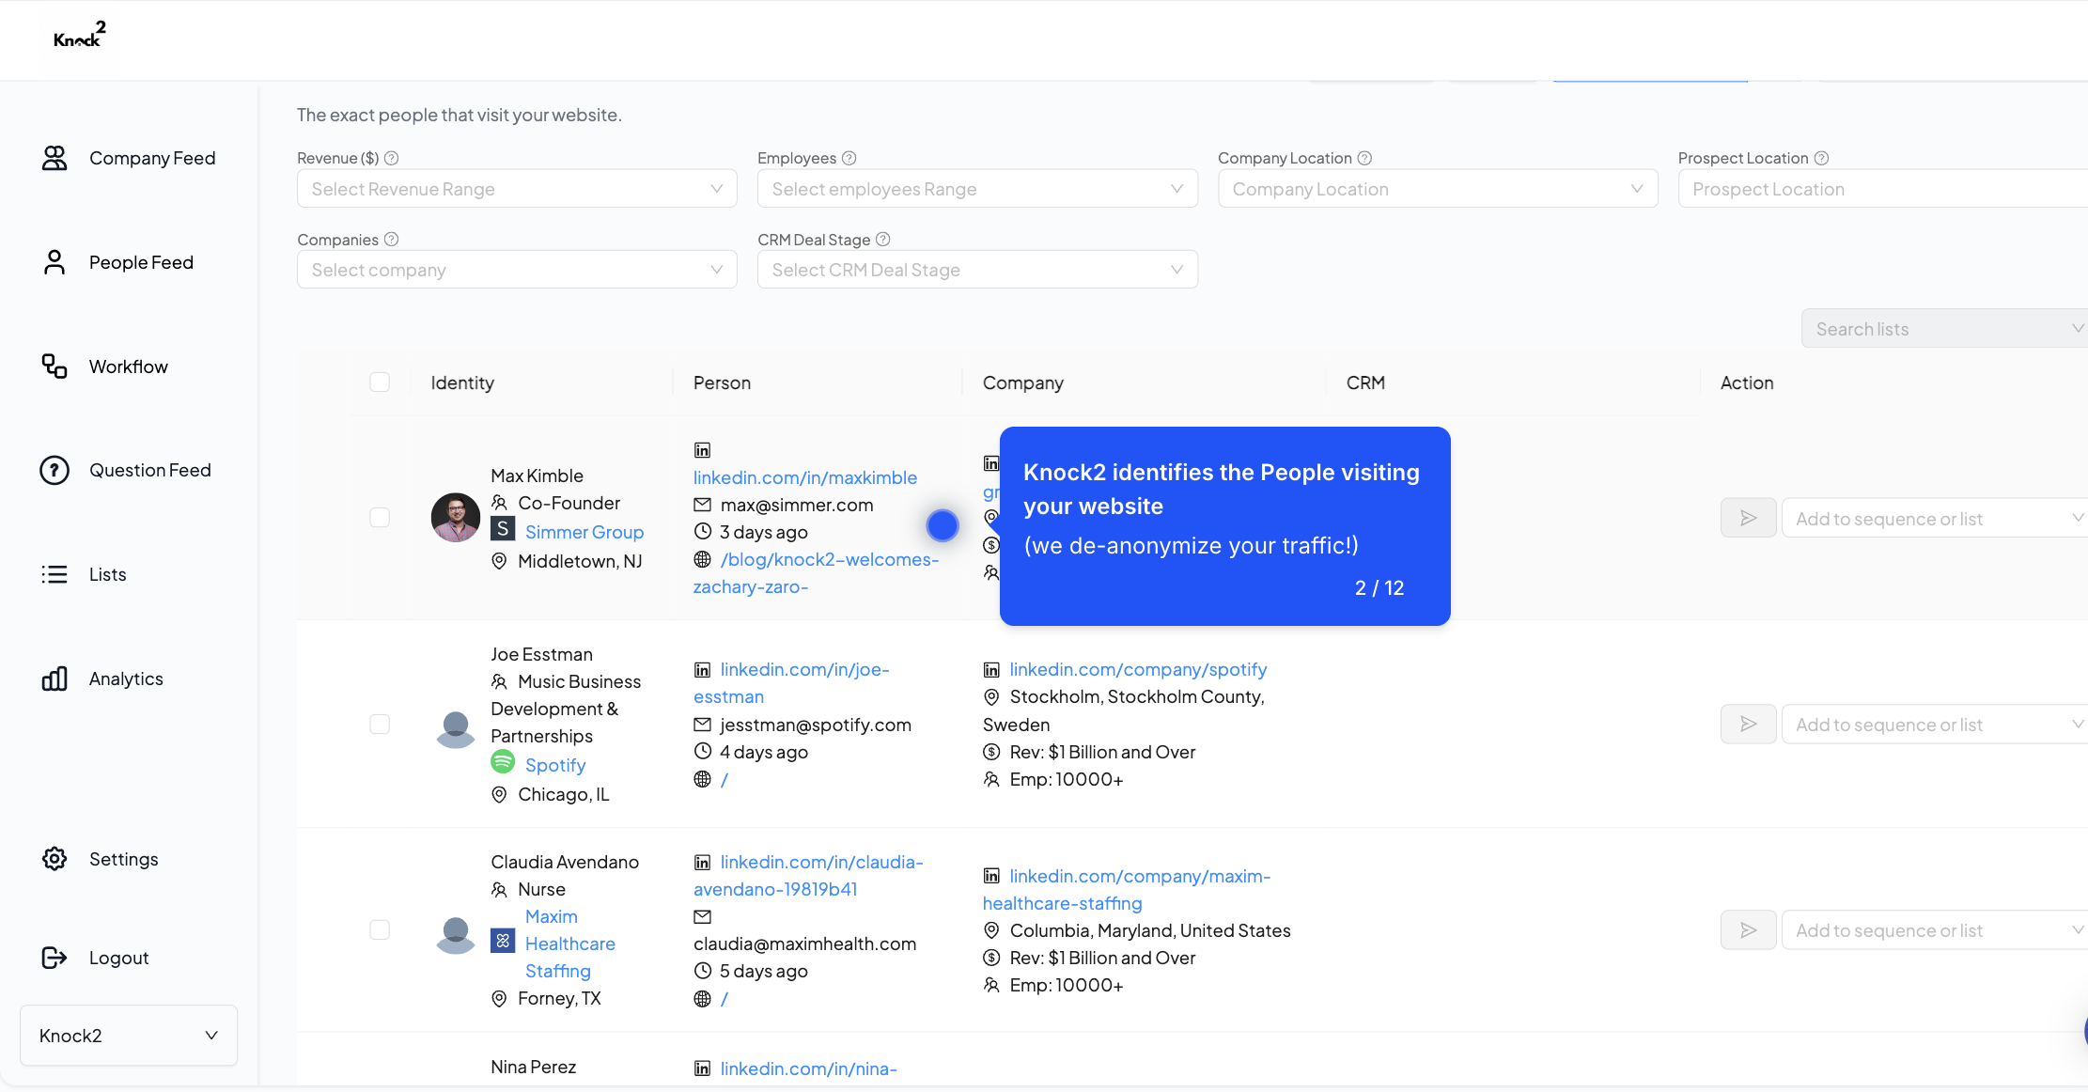Click the Revenue help question-mark icon

[392, 158]
